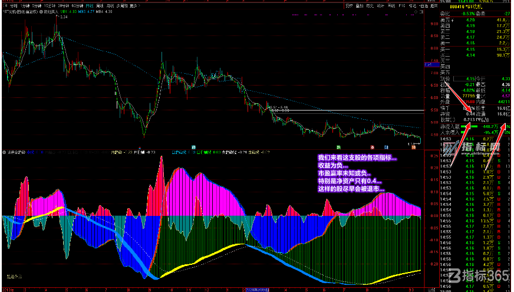This screenshot has width=514, height=292.
Task: Click the 净流入额 value -448.2万
Action: click(490, 127)
